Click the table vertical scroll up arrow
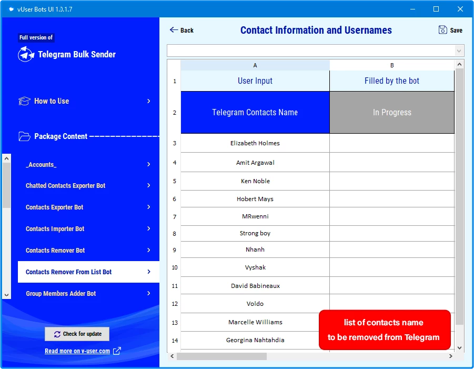474x369 pixels. pyautogui.click(x=459, y=64)
